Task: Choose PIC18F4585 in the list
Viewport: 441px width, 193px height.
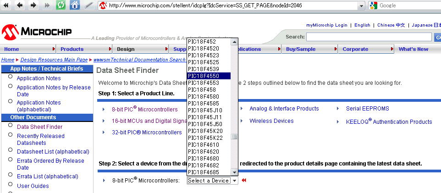Action: [x=209, y=103]
